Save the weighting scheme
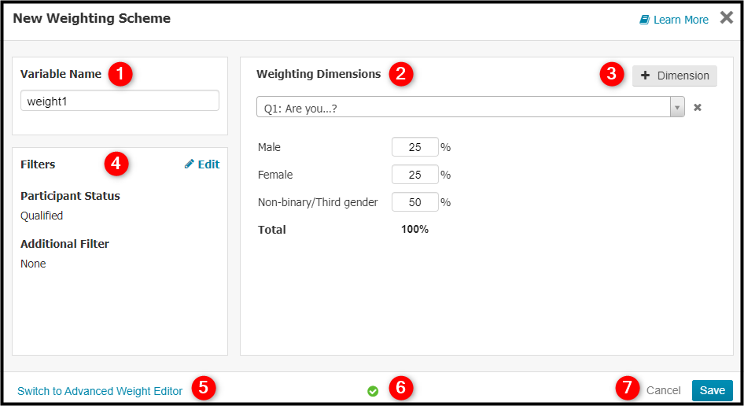Viewport: 744px width, 406px height. click(x=713, y=390)
